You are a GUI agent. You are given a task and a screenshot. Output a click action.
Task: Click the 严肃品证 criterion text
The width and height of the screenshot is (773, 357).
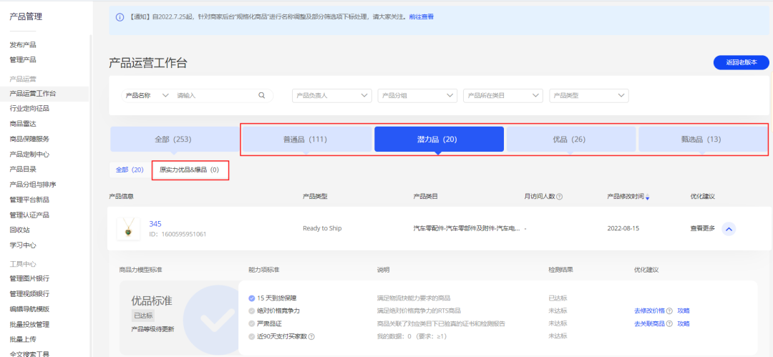pyautogui.click(x=269, y=324)
